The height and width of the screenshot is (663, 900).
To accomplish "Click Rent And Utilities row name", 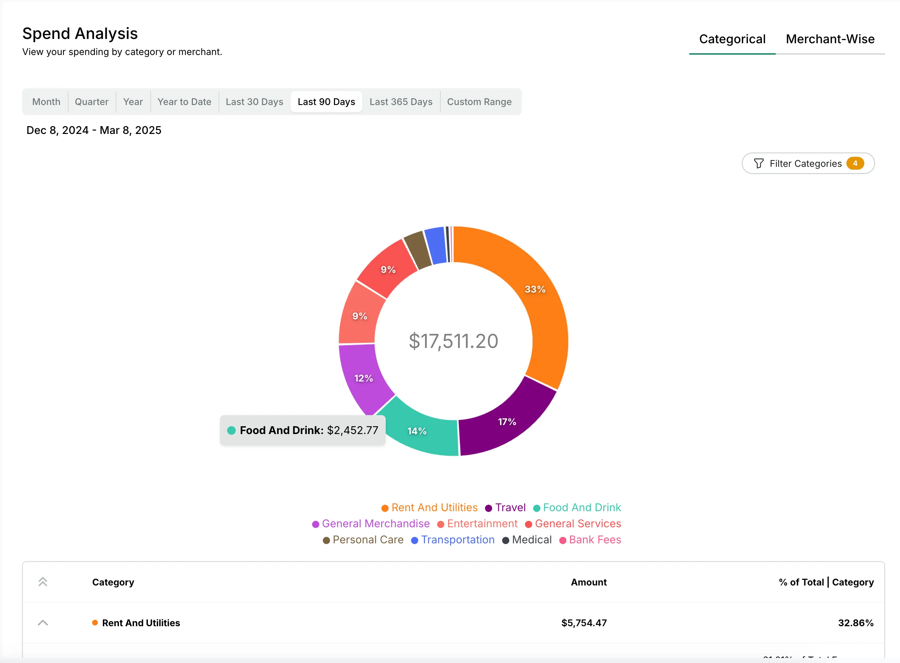I will click(x=141, y=623).
